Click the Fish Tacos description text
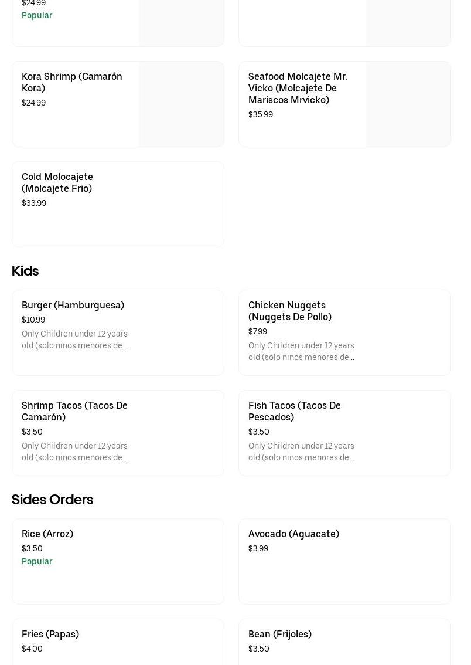471x665 pixels. (x=301, y=452)
